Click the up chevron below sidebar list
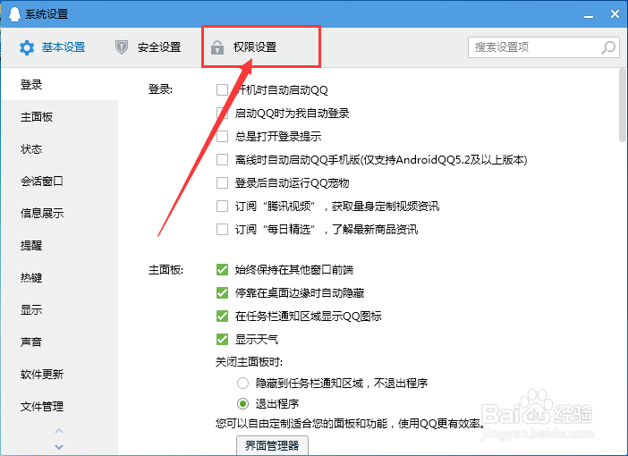This screenshot has height=456, width=628. point(59,431)
